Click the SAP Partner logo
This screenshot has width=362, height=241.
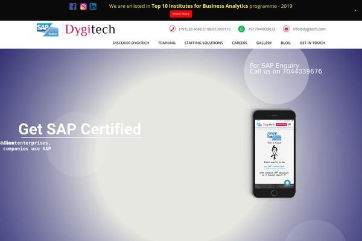coord(48,30)
